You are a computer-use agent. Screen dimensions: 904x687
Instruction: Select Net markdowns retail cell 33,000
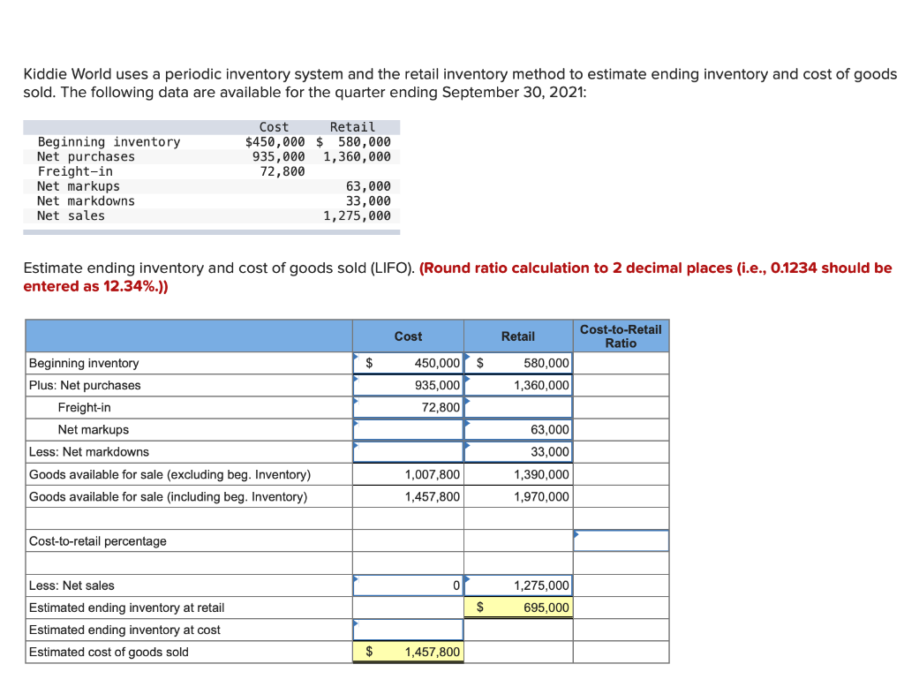518,451
